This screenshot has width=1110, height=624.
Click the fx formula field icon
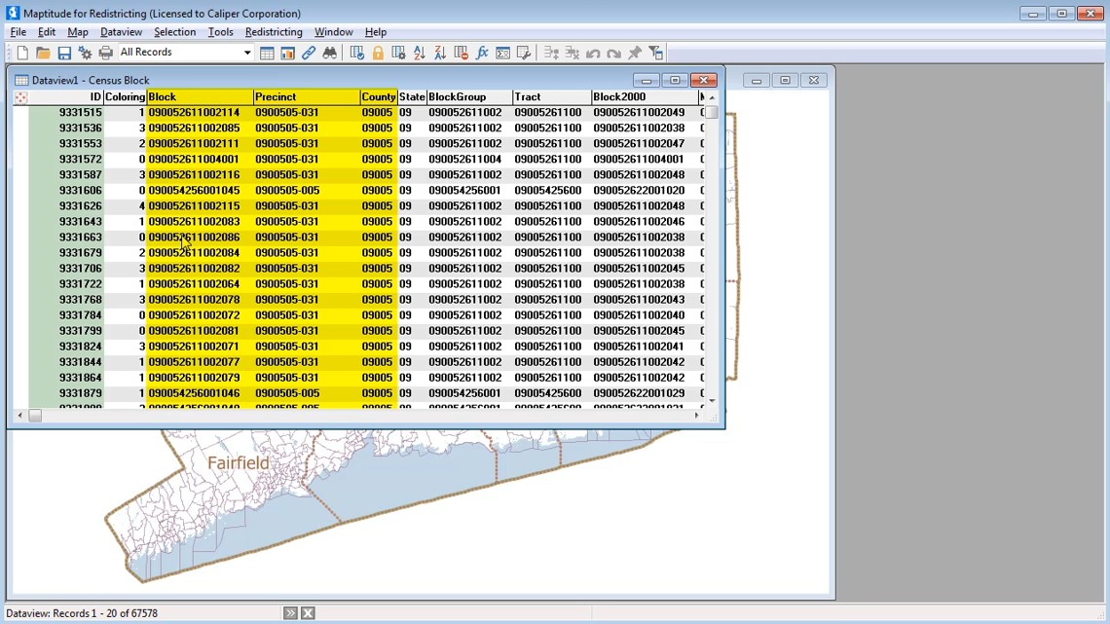pos(482,53)
